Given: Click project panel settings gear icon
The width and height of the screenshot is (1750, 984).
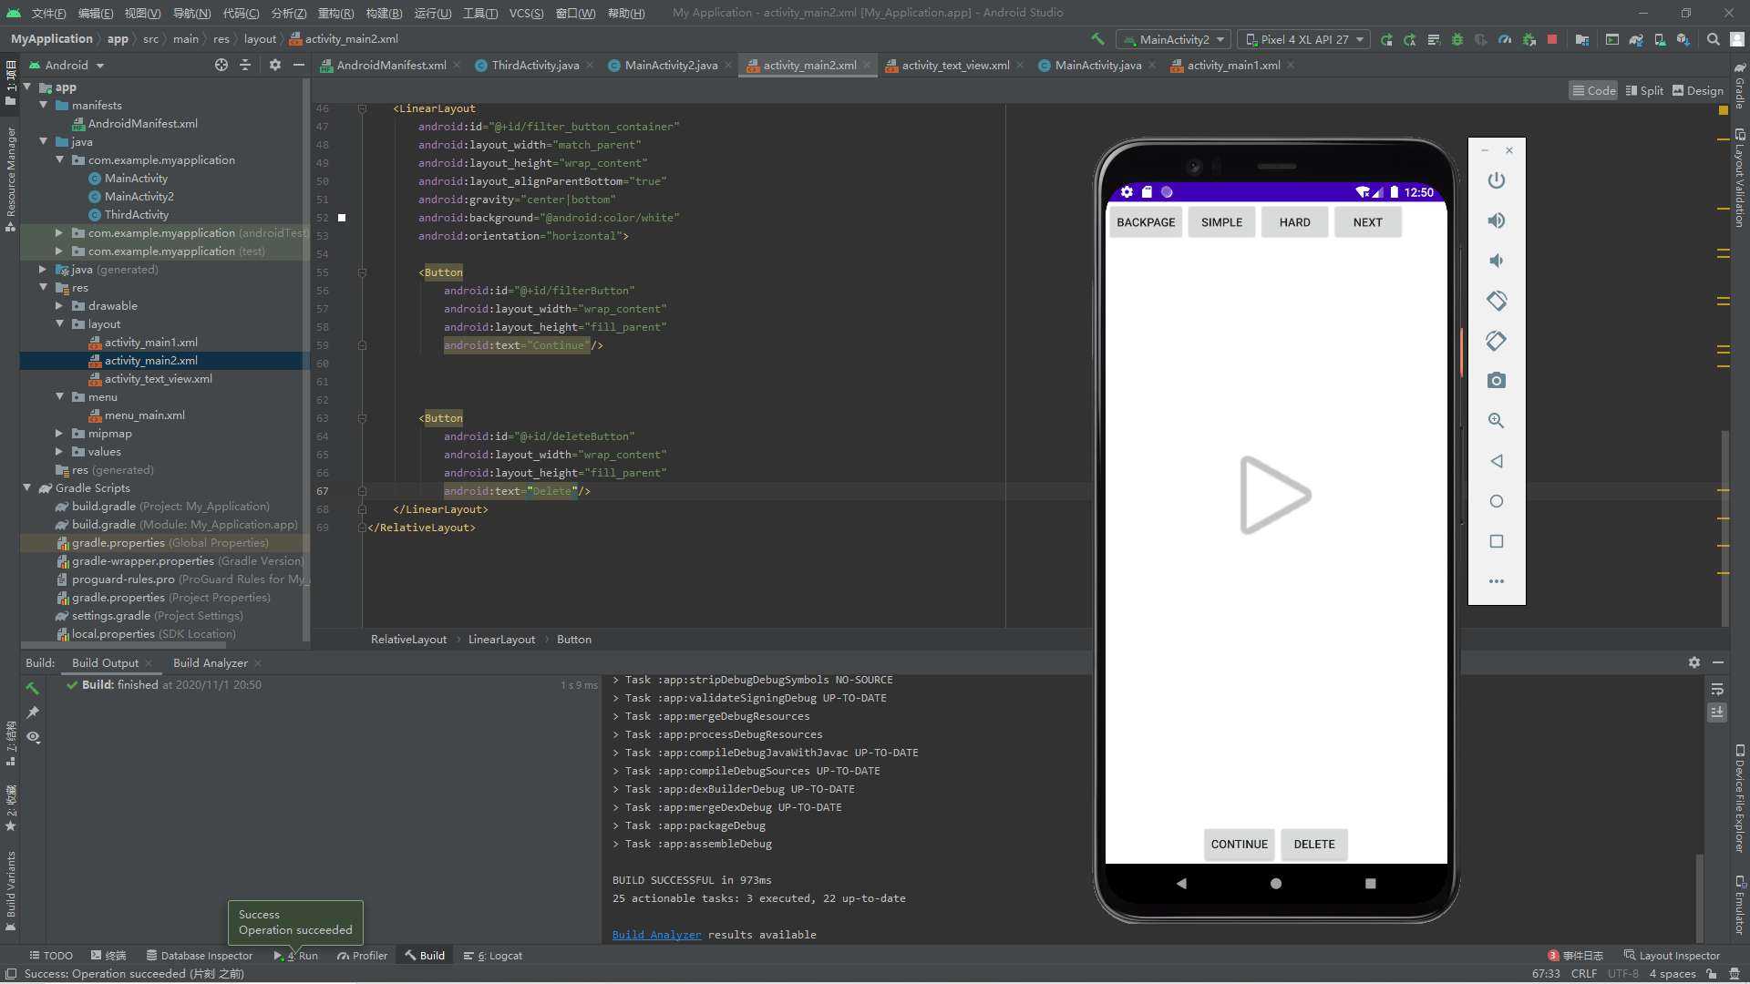Looking at the screenshot, I should point(275,65).
